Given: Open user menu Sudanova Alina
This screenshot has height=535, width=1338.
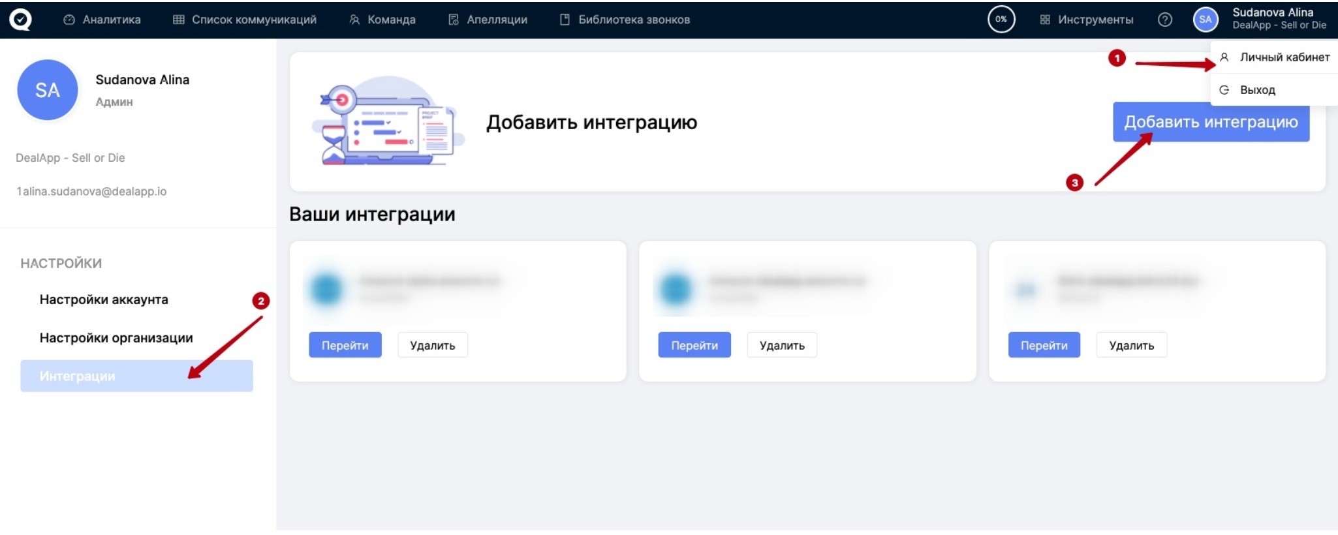Looking at the screenshot, I should coord(1279,18).
